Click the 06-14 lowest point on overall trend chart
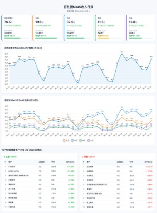 pos(78,83)
